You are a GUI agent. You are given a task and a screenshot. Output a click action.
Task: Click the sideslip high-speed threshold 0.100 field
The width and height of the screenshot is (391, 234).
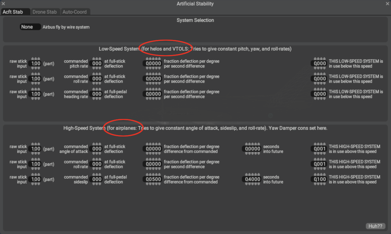coord(319,180)
